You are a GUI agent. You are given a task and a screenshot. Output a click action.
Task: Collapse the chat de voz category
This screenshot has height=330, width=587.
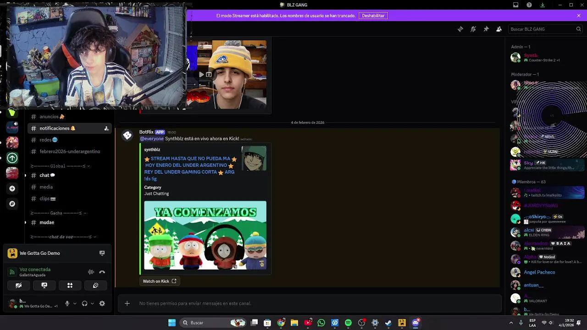[63, 237]
